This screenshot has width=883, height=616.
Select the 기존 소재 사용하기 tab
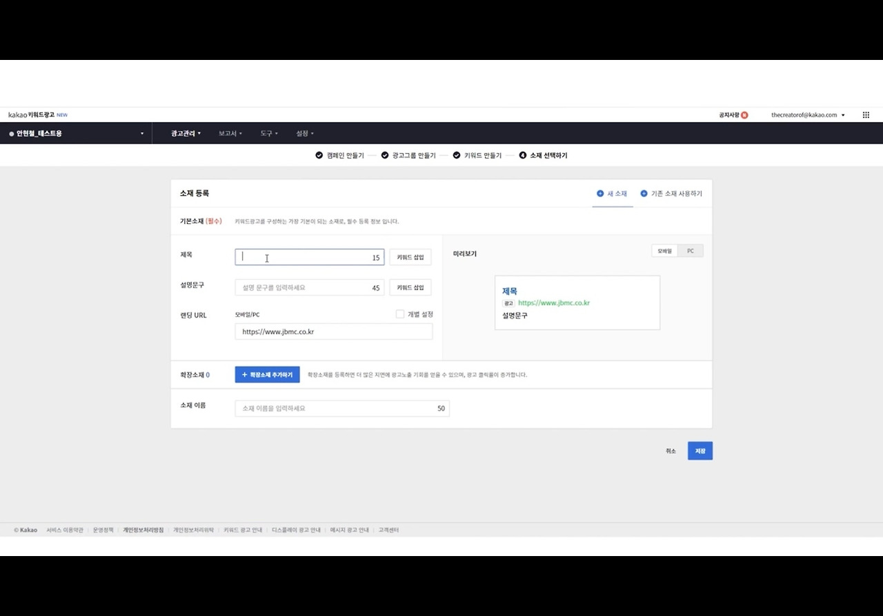click(671, 194)
